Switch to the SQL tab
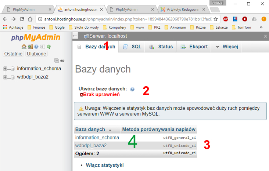The width and height of the screenshot is (269, 171). [x=132, y=47]
